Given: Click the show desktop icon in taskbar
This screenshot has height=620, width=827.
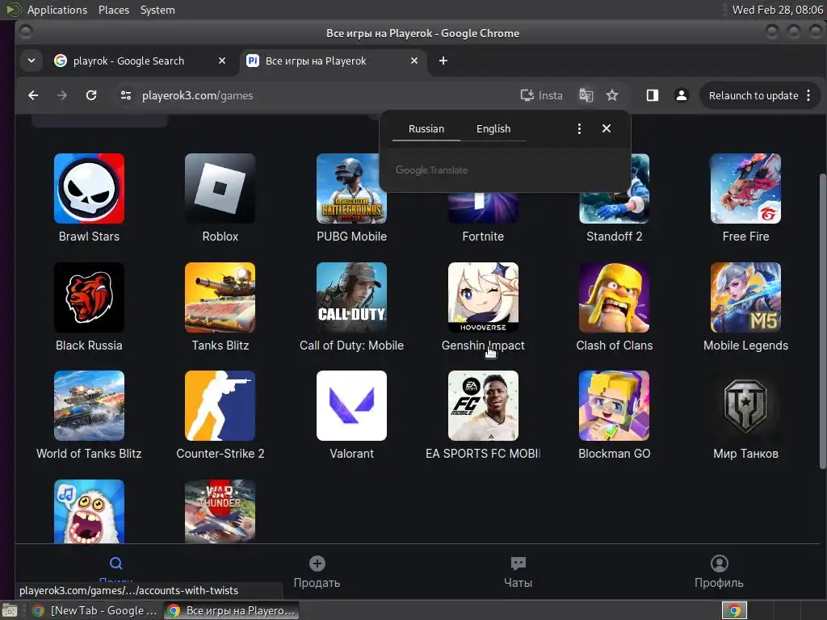Looking at the screenshot, I should pyautogui.click(x=10, y=610).
